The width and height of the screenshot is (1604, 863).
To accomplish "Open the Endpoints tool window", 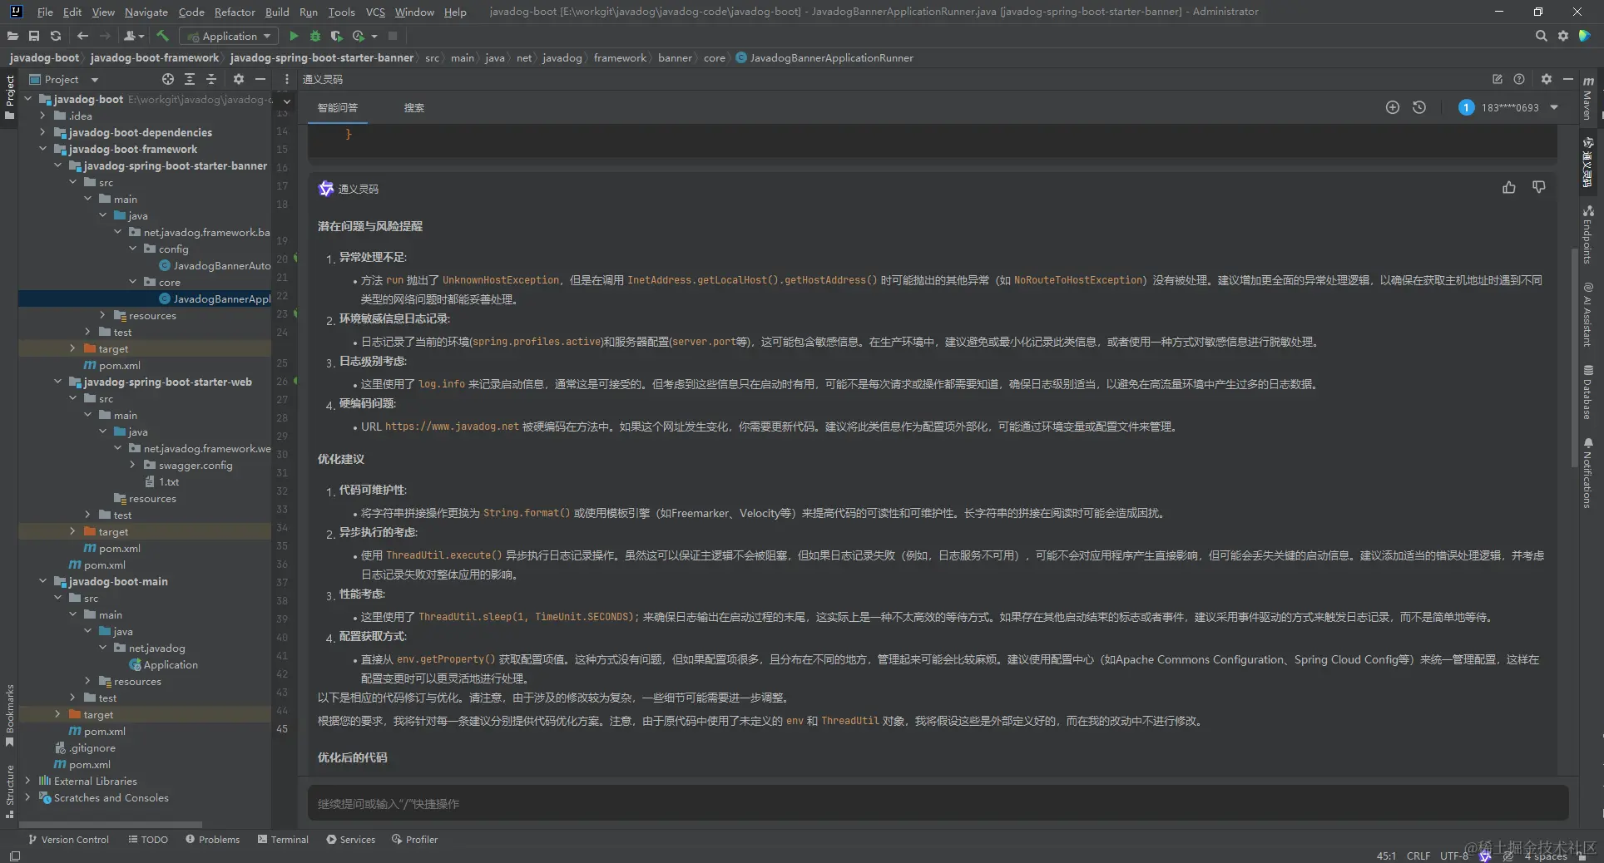I will pyautogui.click(x=1588, y=234).
